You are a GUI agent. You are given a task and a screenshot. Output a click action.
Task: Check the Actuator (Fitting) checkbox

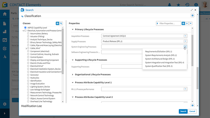click(28, 36)
